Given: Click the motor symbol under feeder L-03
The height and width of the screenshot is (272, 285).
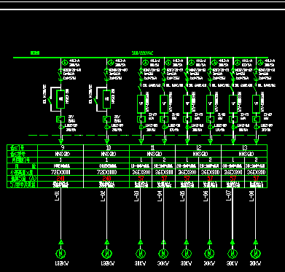Looking at the screenshot, I should (141, 254).
